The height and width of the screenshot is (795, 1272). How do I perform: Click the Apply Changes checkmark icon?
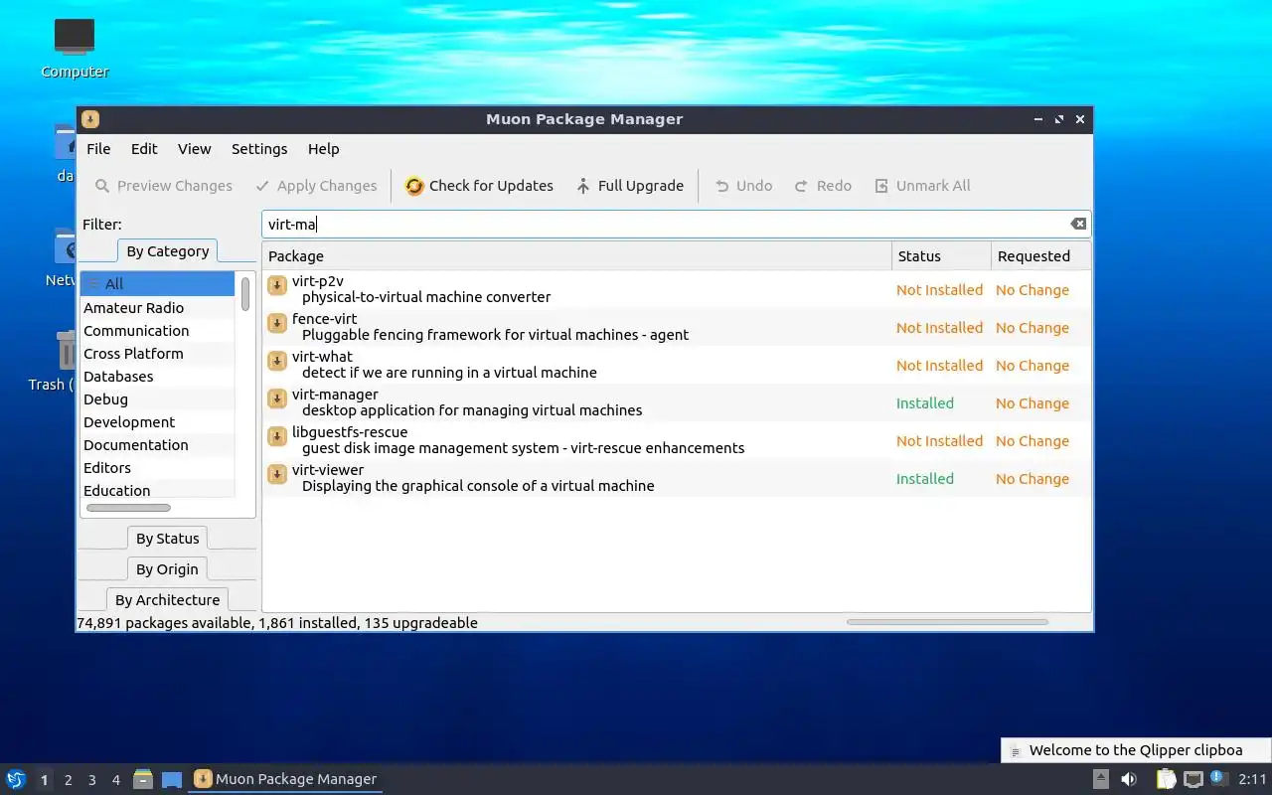click(262, 186)
